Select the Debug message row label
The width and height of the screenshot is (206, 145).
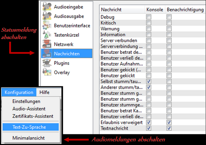tap(107, 17)
